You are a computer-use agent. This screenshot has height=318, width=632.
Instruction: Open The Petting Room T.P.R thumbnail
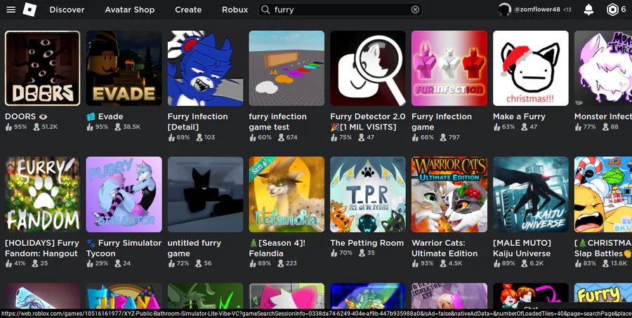coord(368,195)
